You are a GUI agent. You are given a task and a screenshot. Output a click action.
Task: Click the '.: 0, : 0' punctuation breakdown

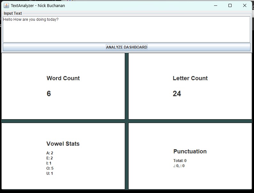click(x=179, y=166)
